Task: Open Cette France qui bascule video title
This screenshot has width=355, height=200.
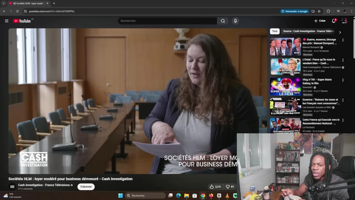Action: point(321,121)
